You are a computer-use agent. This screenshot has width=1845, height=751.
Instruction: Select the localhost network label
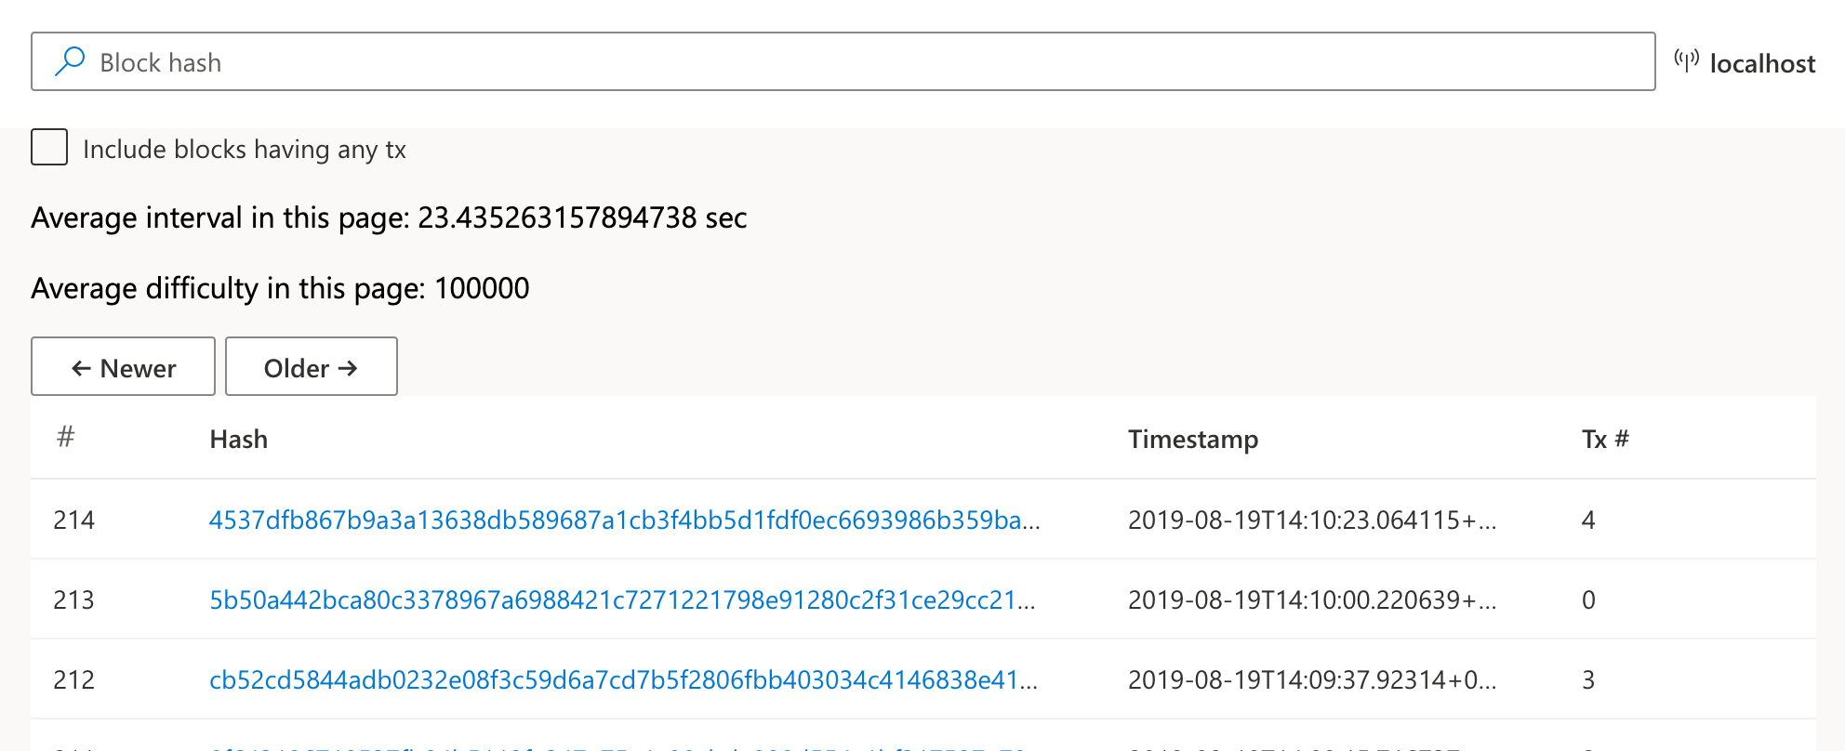pyautogui.click(x=1762, y=63)
